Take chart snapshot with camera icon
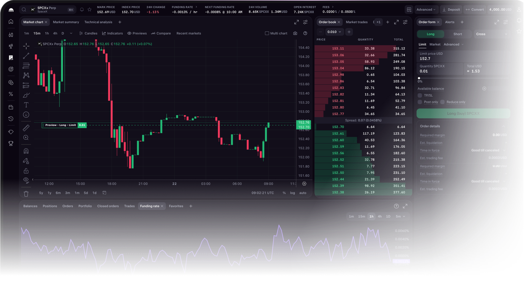The width and height of the screenshot is (529, 300). (x=295, y=33)
